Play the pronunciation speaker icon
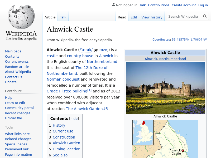The width and height of the screenshot is (211, 158). click(x=96, y=50)
